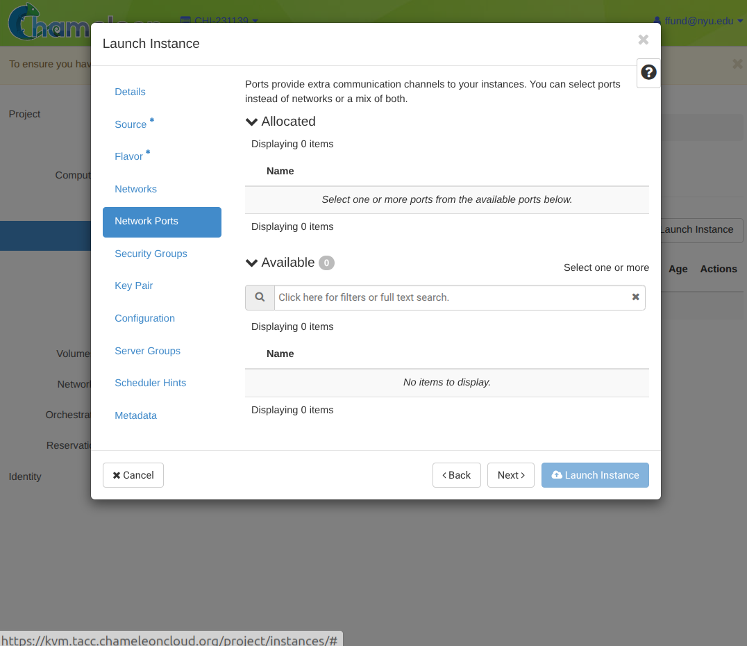Click the blue Launch Instance button
This screenshot has width=747, height=646.
(595, 475)
